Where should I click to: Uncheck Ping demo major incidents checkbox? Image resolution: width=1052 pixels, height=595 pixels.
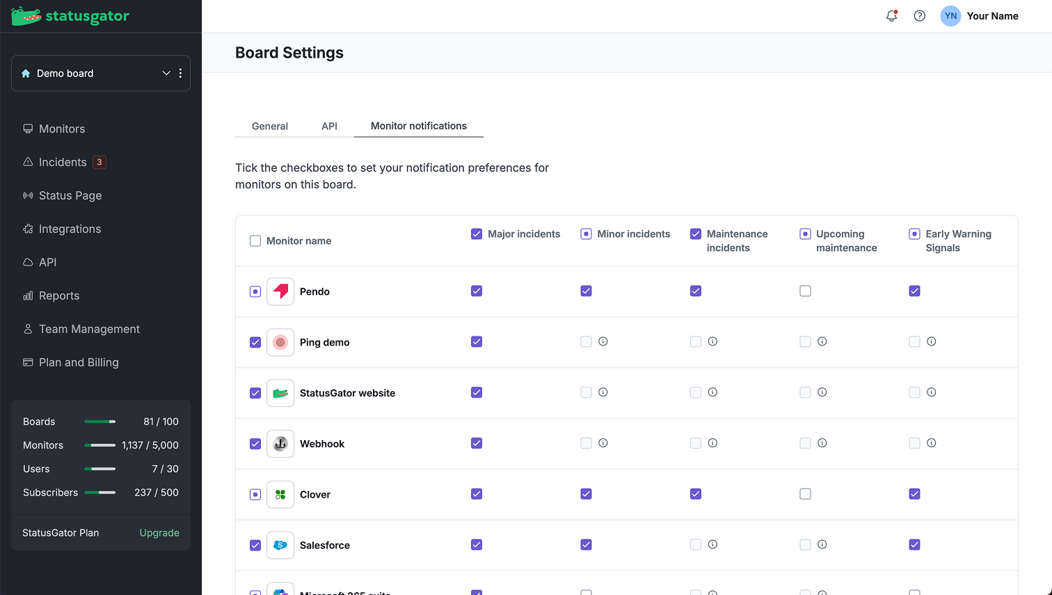pyautogui.click(x=477, y=341)
